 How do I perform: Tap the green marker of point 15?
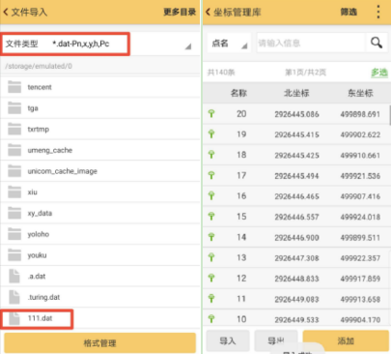tap(211, 217)
